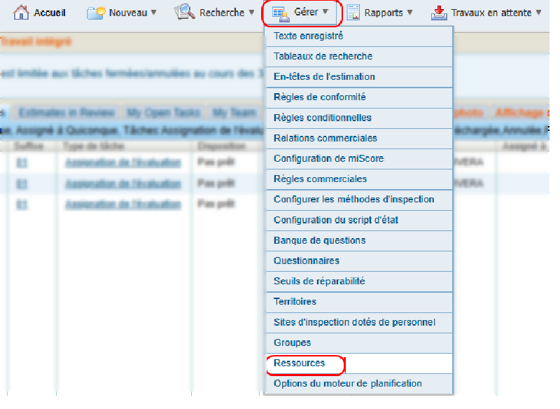
Task: Select Ressources from the Gérer menu
Action: click(300, 363)
